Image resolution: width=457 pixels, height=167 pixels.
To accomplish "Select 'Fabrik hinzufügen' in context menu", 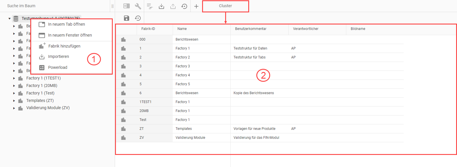I will pos(64,46).
